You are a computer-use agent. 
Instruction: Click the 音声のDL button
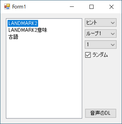click(101, 113)
